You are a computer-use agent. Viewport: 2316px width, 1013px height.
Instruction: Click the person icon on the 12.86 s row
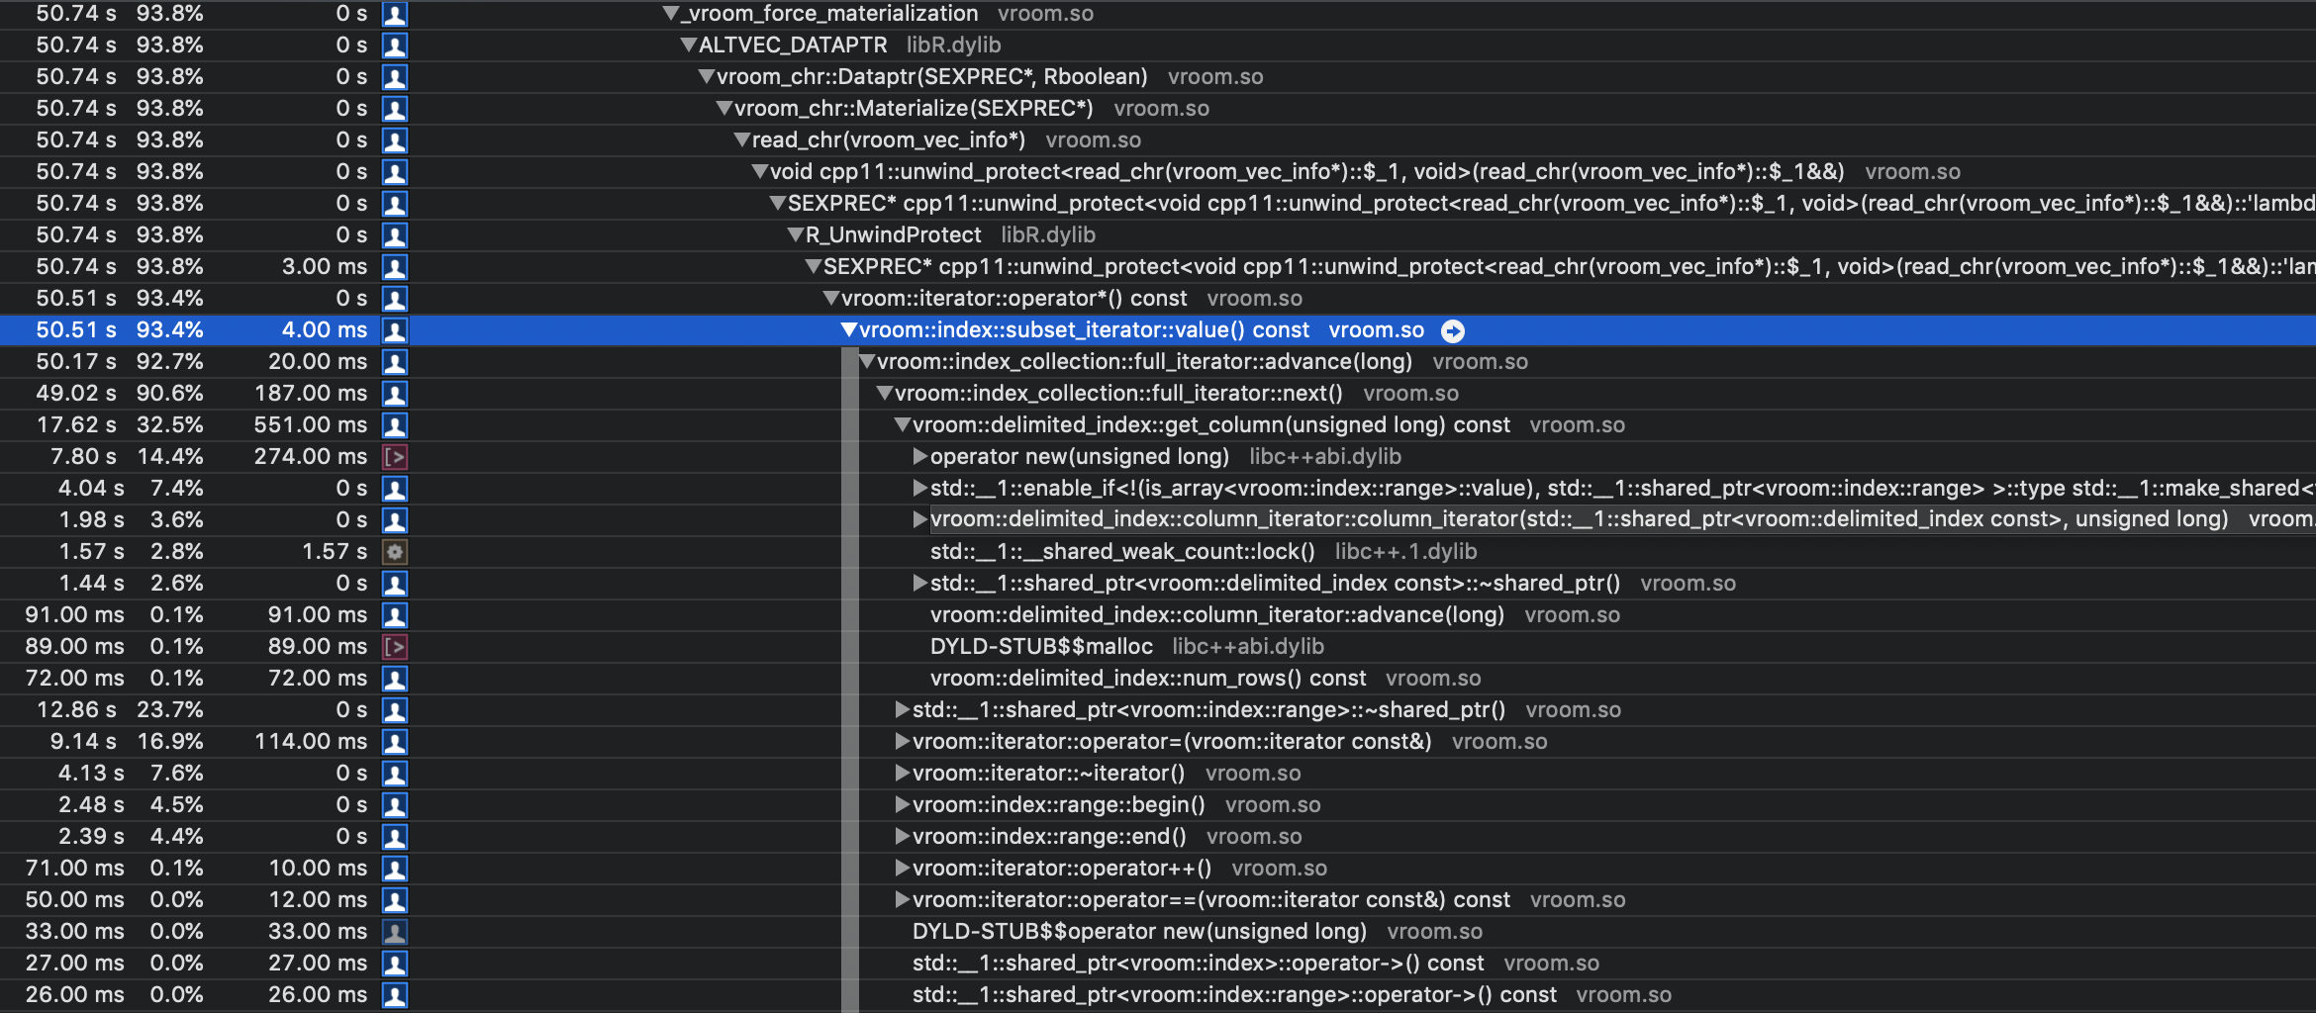point(395,709)
